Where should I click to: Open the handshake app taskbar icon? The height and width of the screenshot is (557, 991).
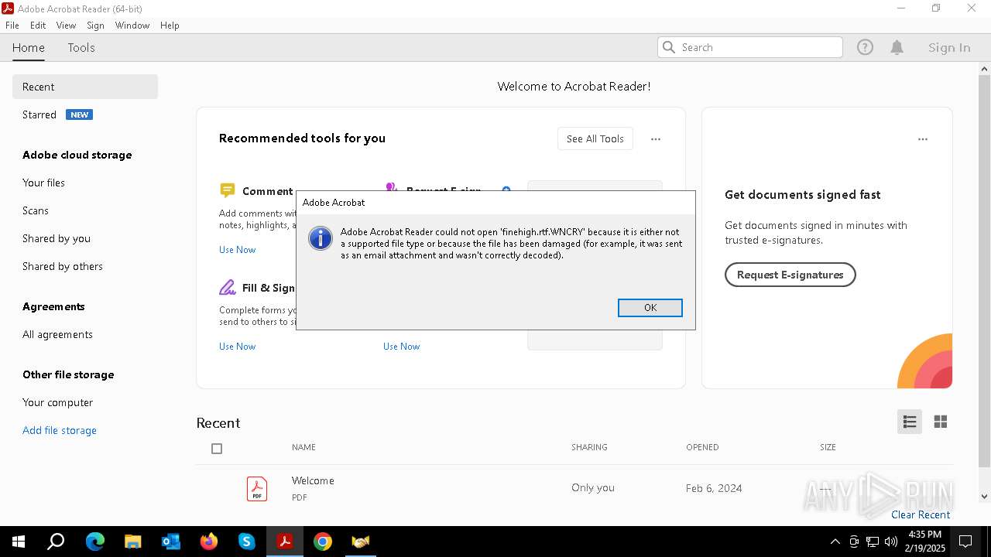[360, 542]
